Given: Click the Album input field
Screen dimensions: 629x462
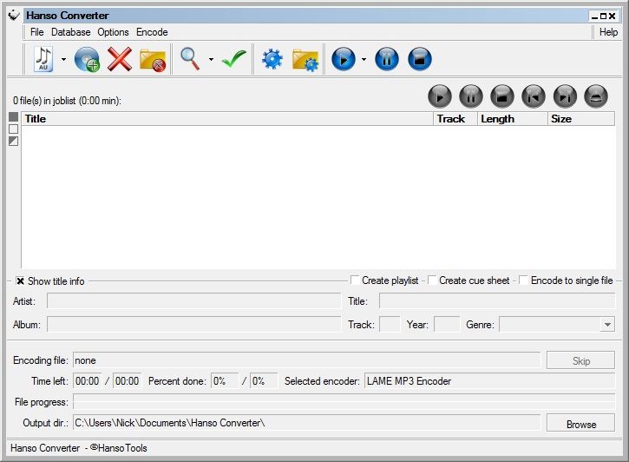Looking at the screenshot, I should click(193, 324).
